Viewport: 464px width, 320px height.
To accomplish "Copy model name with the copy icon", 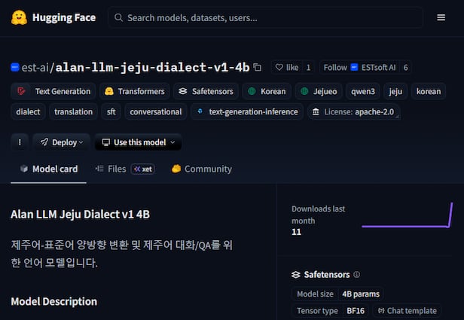I will (x=258, y=67).
